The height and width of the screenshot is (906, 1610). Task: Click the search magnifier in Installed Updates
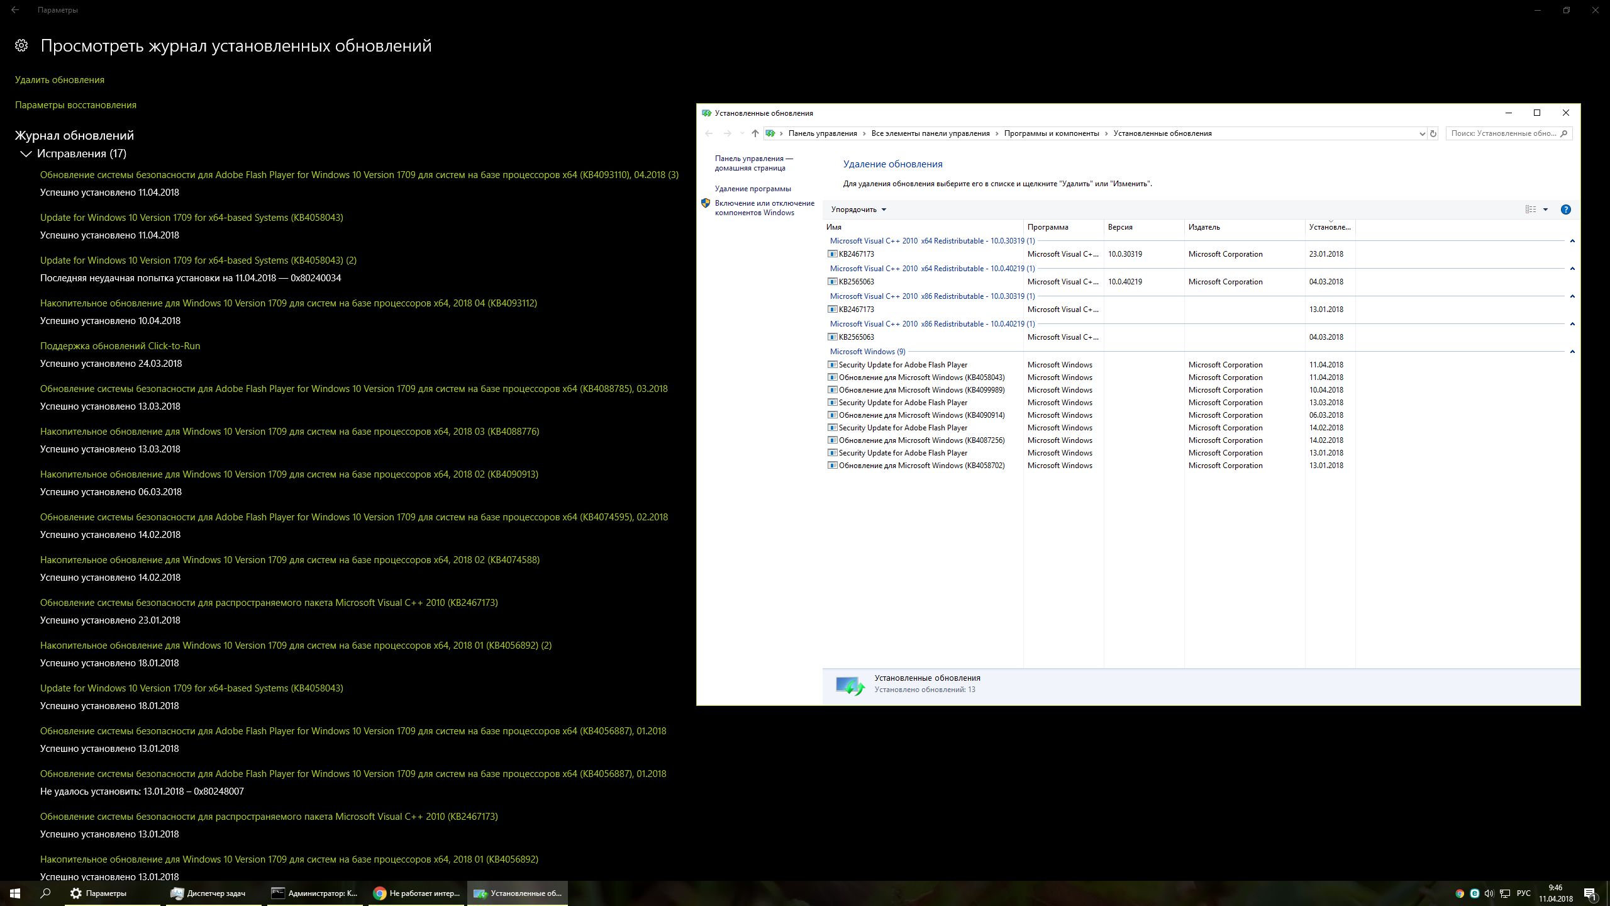click(1564, 133)
